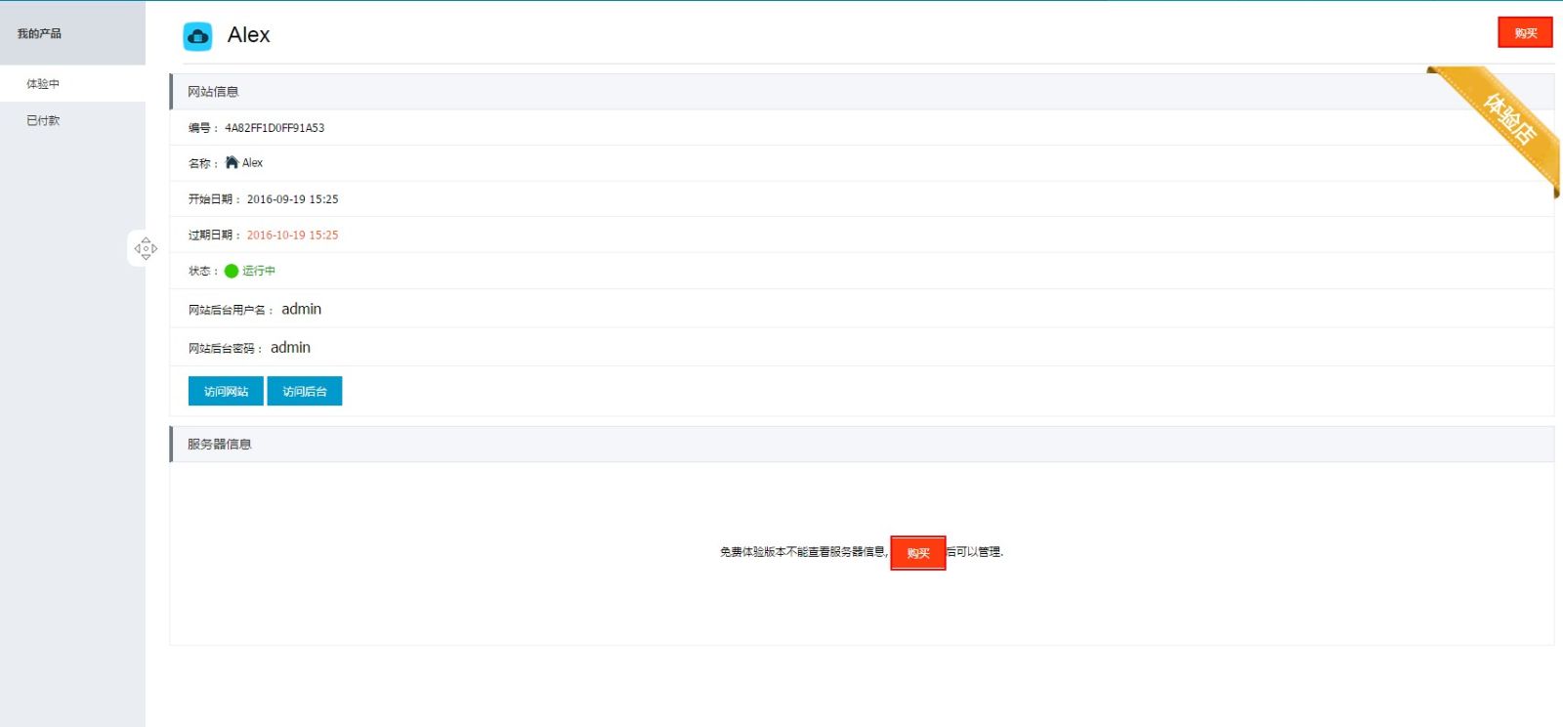Click the 服务器信息 section header
The width and height of the screenshot is (1563, 727).
tap(220, 444)
